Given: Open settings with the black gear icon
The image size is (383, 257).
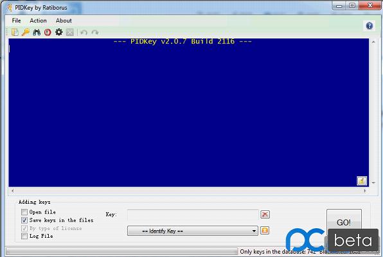Looking at the screenshot, I should click(59, 32).
